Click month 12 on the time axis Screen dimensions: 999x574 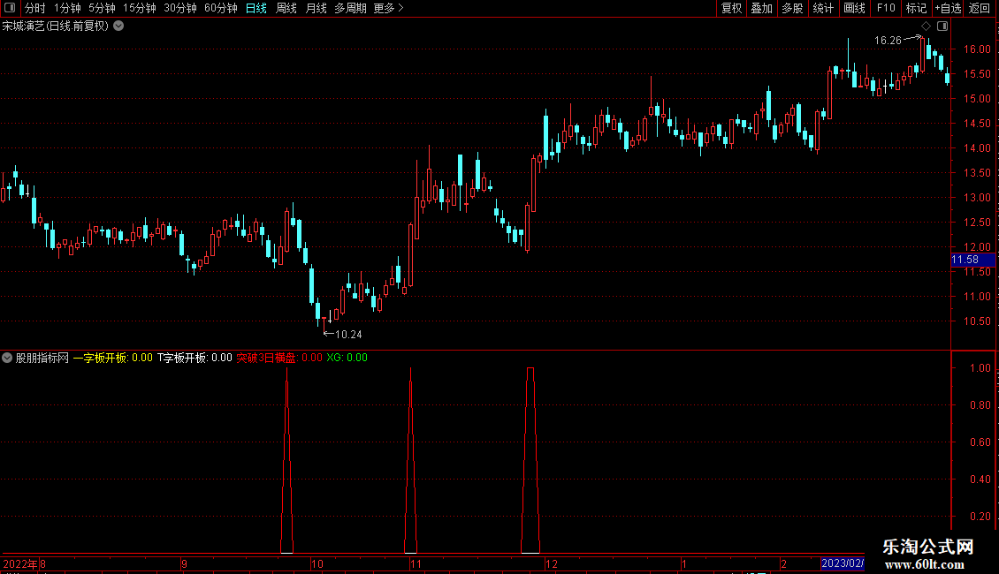pyautogui.click(x=551, y=563)
